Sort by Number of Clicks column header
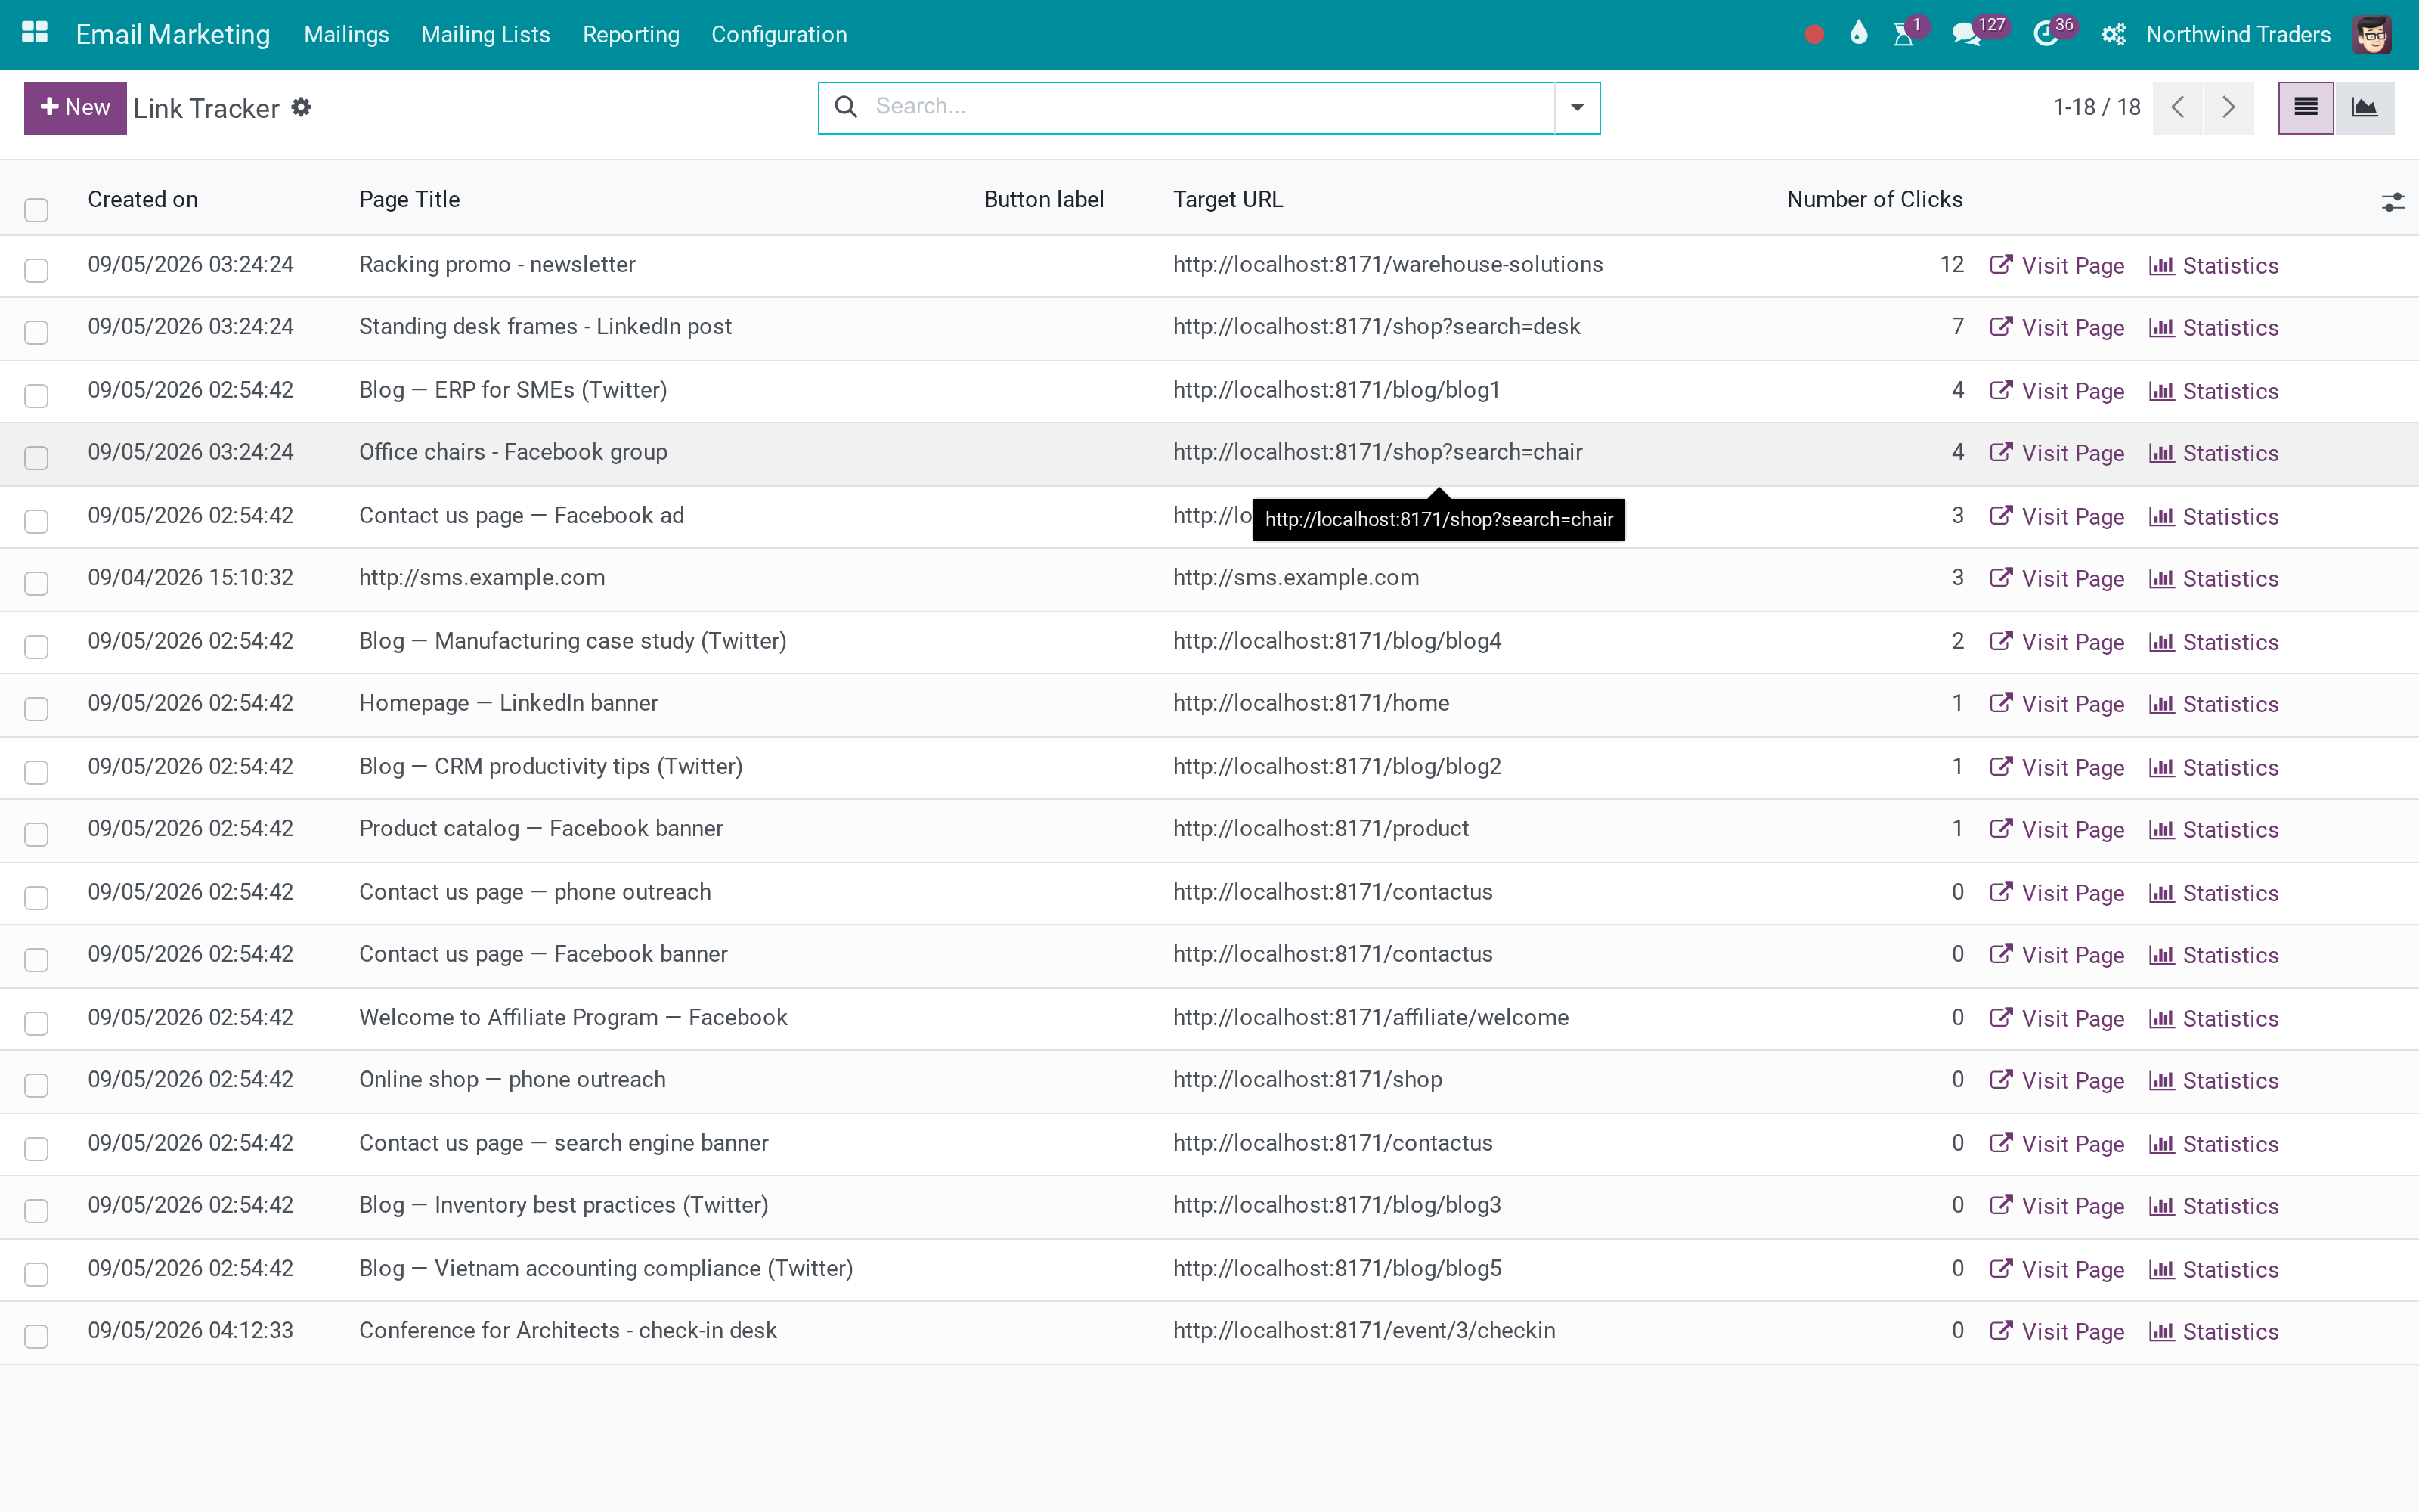2419x1512 pixels. click(1874, 199)
